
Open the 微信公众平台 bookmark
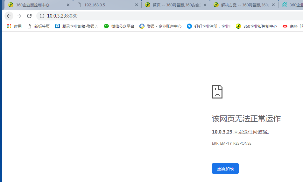click(119, 26)
